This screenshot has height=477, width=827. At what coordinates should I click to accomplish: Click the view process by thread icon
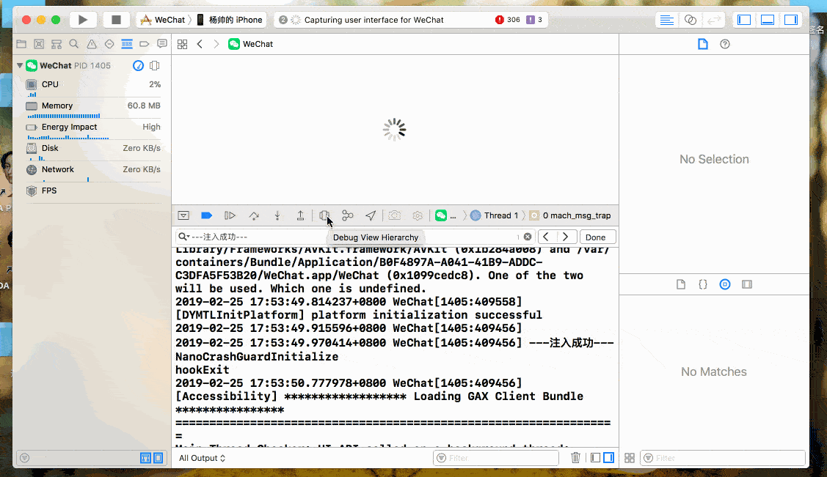pos(155,65)
